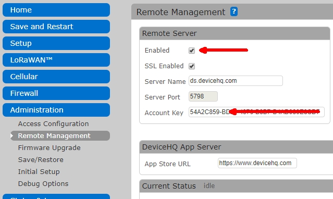
Task: Go to the Home menu
Action: tap(56, 10)
